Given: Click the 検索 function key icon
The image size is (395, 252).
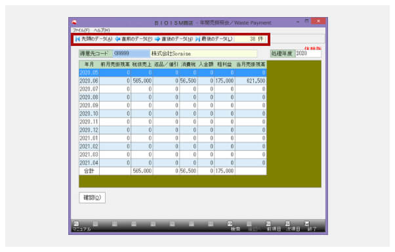Looking at the screenshot, I should point(230,224).
